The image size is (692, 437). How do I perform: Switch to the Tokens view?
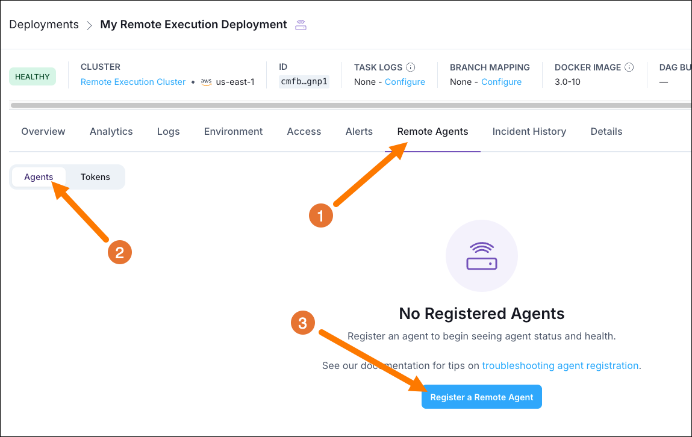95,176
